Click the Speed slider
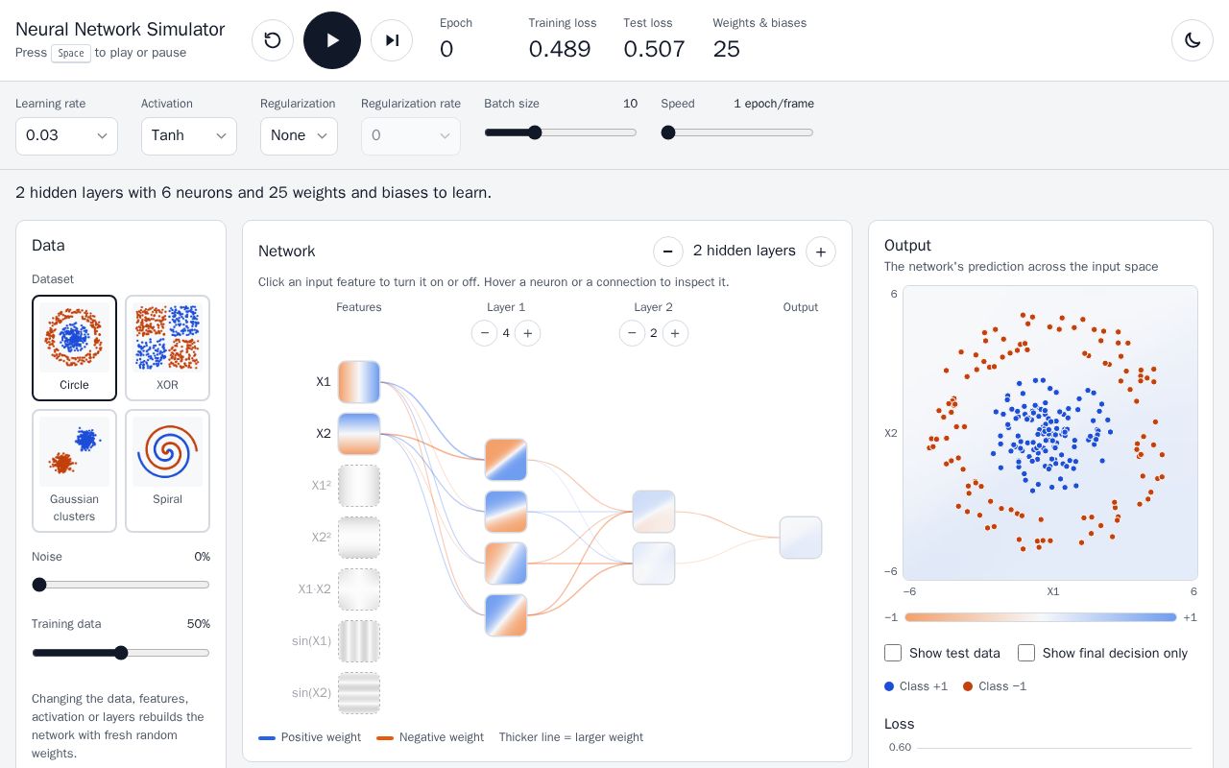This screenshot has height=768, width=1229. (x=737, y=132)
